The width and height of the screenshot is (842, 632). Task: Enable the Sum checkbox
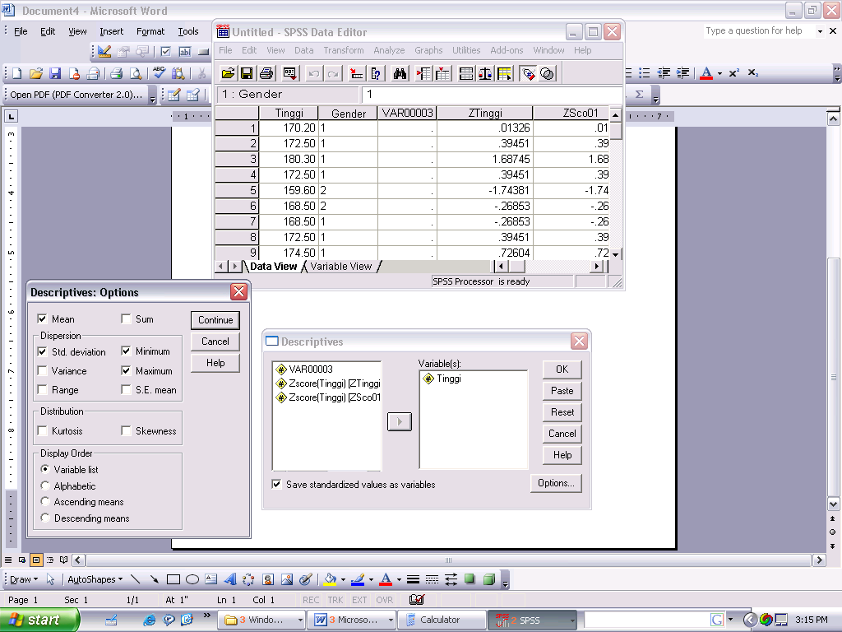[x=126, y=319]
